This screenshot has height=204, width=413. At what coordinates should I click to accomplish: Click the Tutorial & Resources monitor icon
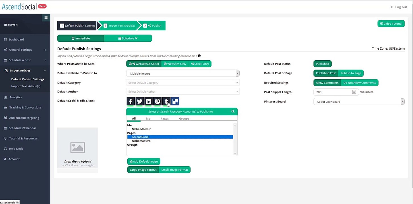(5, 139)
